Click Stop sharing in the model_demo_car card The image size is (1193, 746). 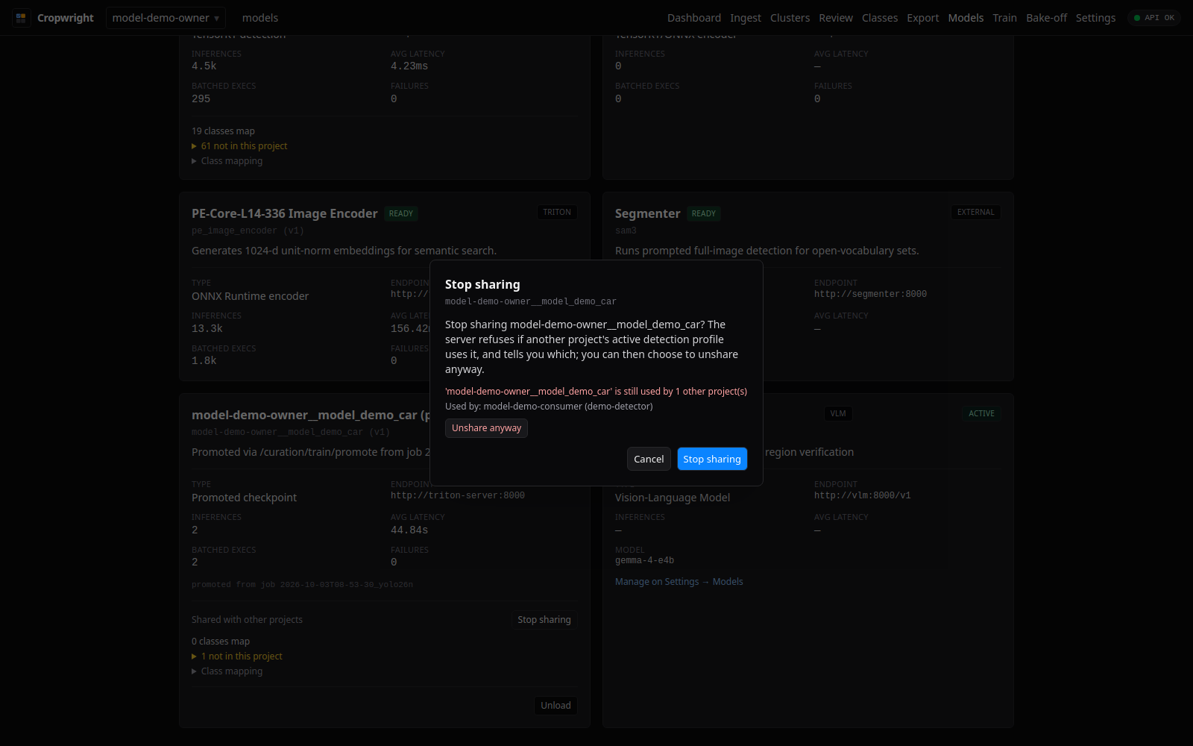pyautogui.click(x=544, y=620)
